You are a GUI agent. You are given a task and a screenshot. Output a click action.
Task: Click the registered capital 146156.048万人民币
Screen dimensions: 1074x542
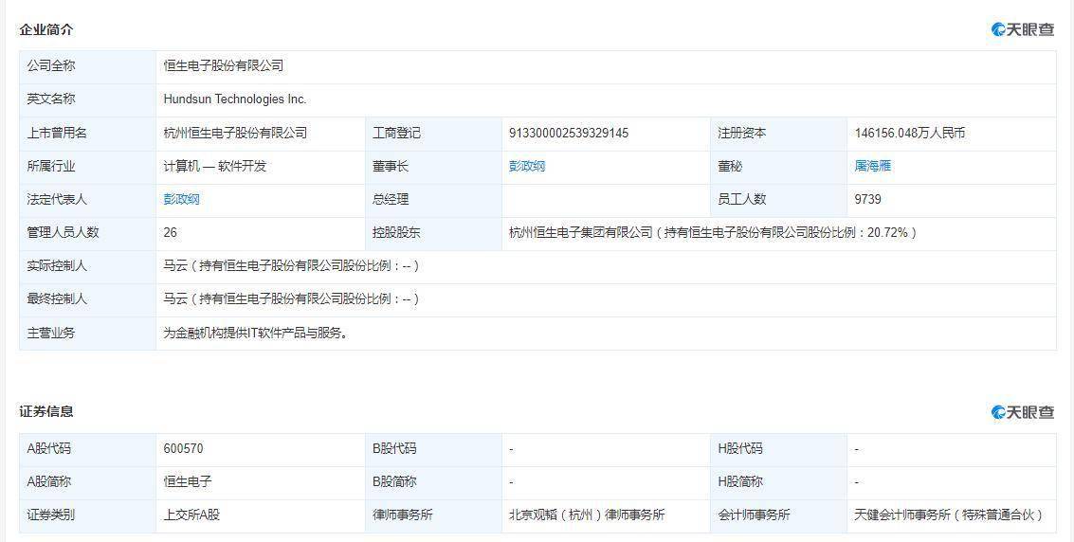910,133
